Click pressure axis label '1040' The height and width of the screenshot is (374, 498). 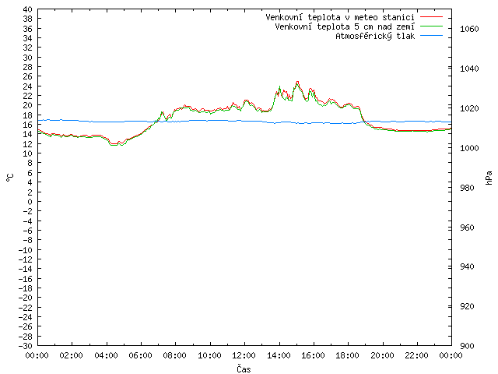click(x=469, y=69)
